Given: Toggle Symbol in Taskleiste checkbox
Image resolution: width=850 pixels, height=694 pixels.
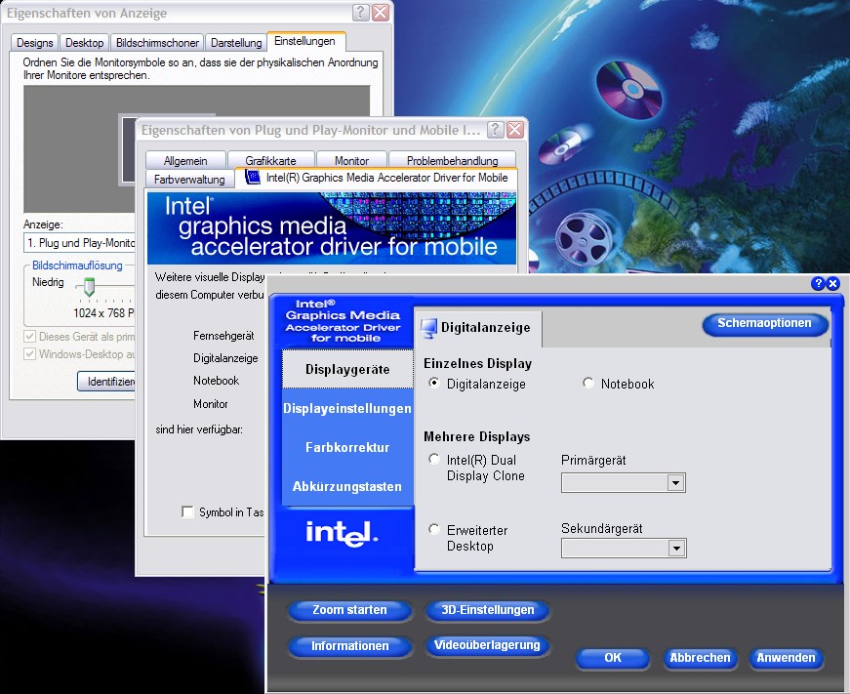Looking at the screenshot, I should 187,511.
